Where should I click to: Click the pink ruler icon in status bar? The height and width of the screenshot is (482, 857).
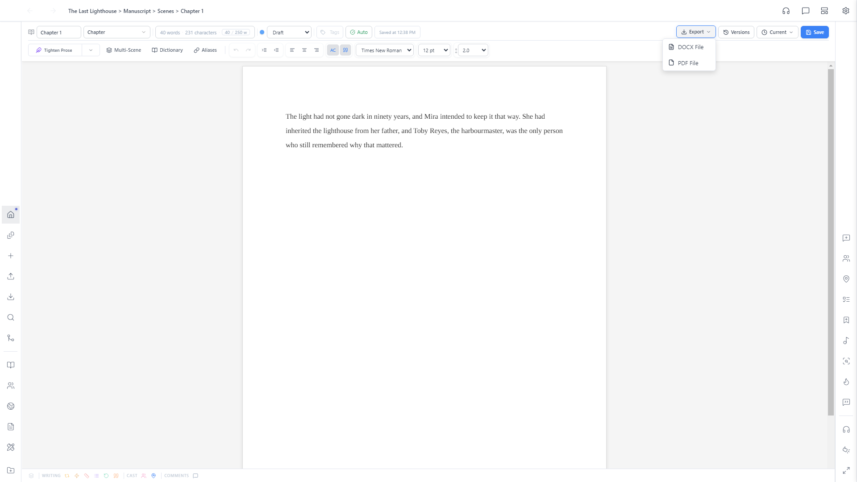(x=87, y=476)
